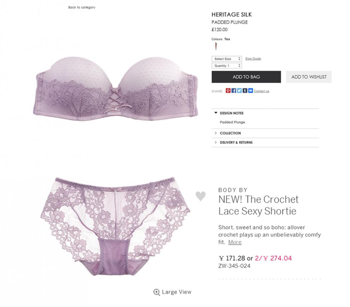
Task: Select the Tea colour swatch
Action: click(x=216, y=46)
